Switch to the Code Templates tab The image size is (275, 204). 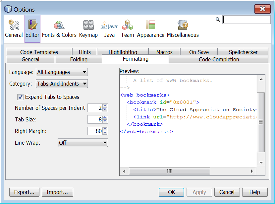pyautogui.click(x=39, y=52)
